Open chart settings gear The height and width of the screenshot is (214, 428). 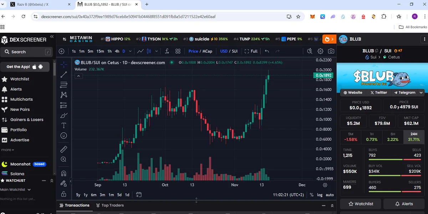(x=320, y=51)
